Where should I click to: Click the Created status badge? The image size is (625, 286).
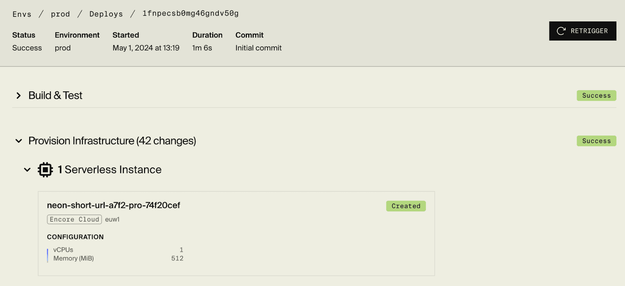[406, 206]
